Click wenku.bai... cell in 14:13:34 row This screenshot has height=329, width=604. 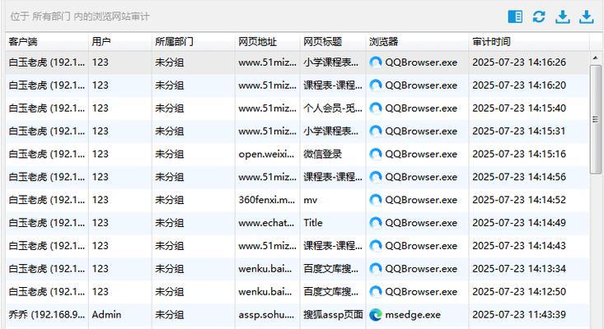265,269
